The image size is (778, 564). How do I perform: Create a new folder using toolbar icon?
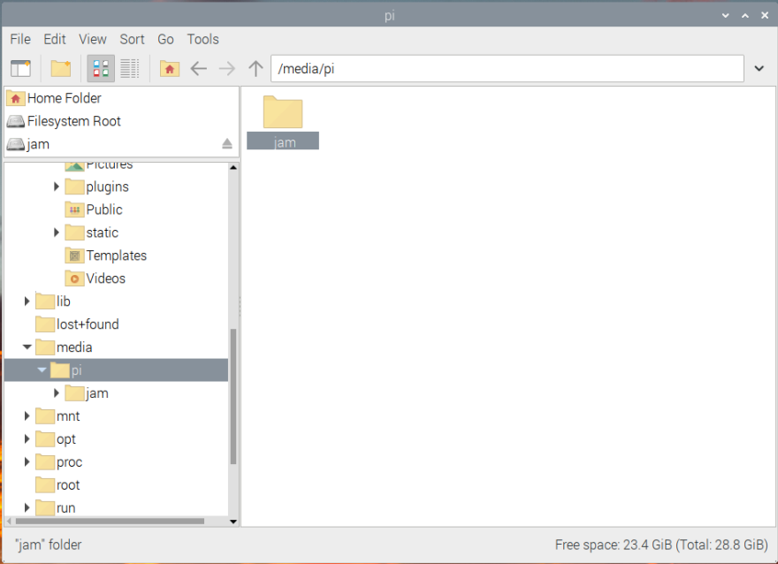pos(60,68)
